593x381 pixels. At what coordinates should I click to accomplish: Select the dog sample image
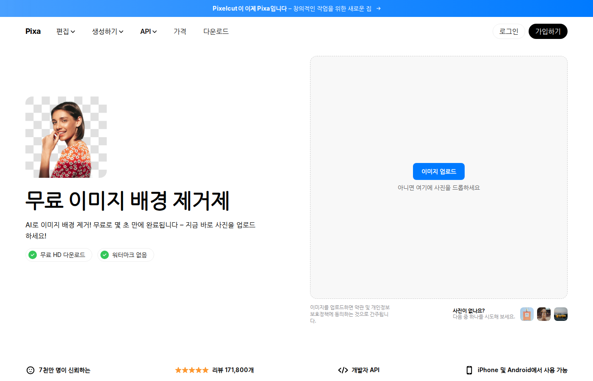[x=544, y=314]
